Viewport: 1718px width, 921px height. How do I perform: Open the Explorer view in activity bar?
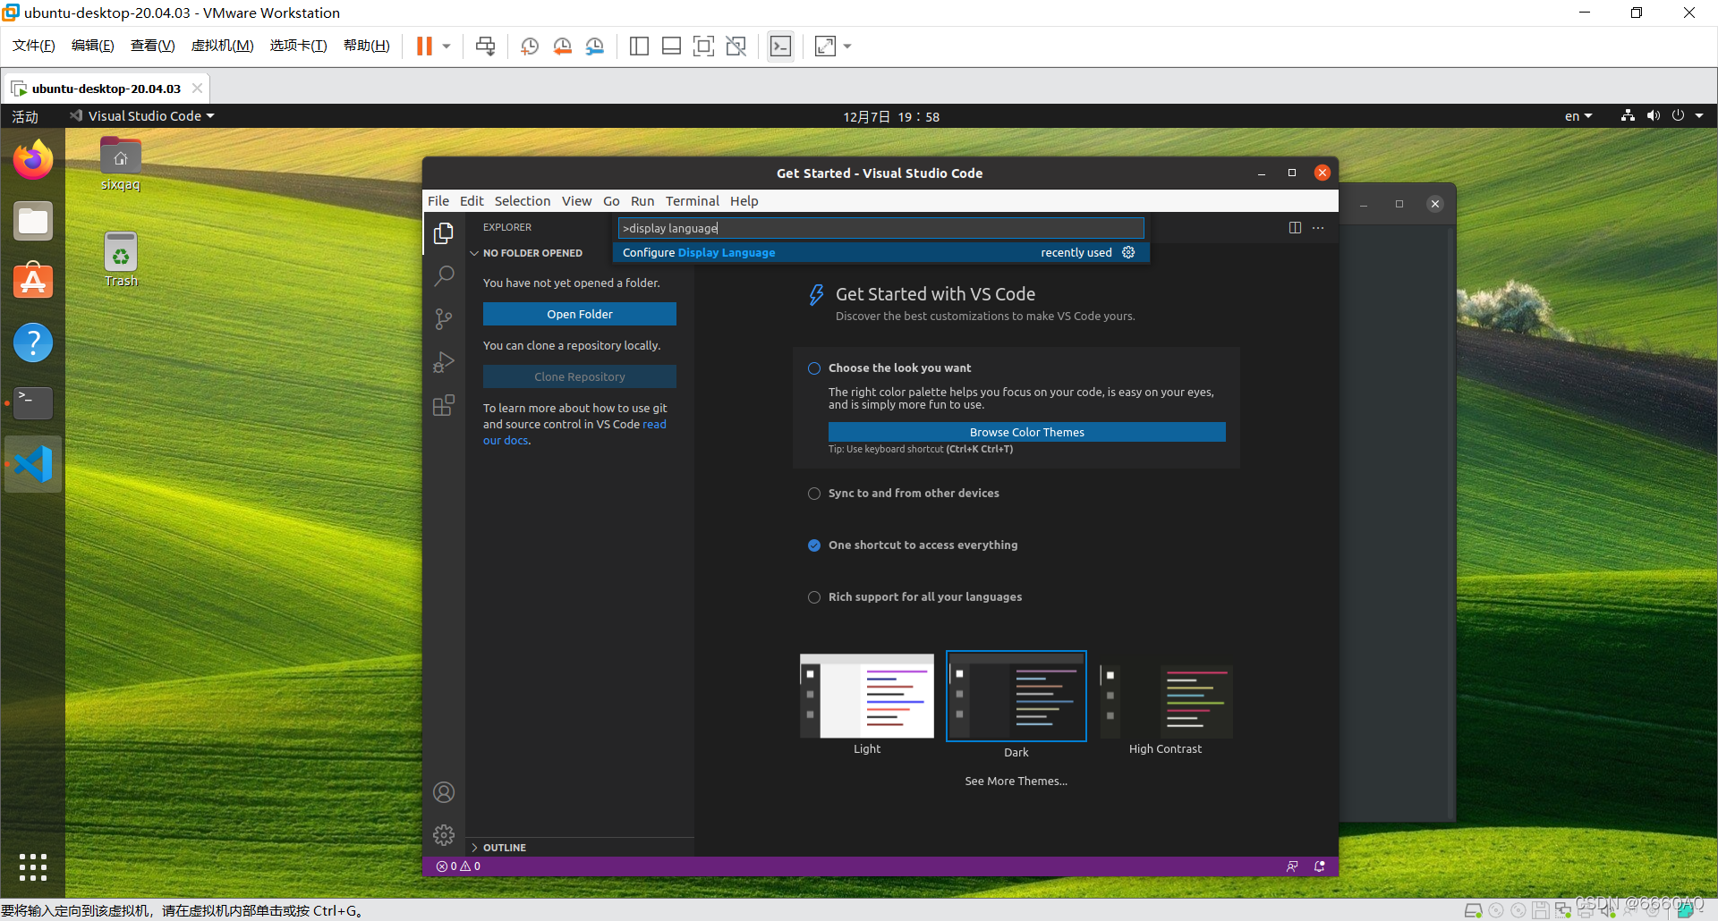coord(444,233)
